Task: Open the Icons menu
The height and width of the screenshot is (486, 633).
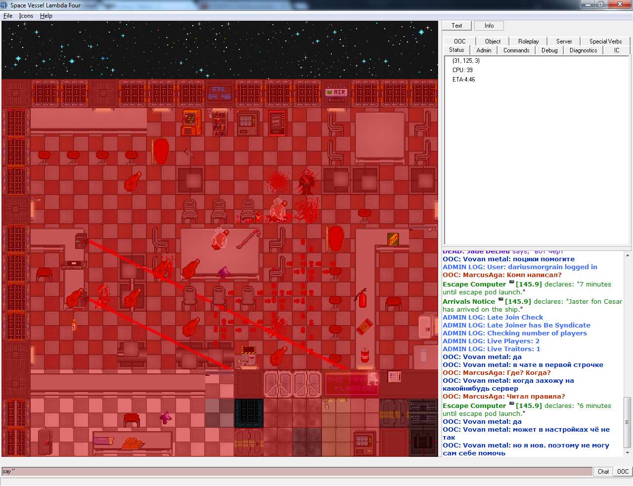Action: coord(26,16)
